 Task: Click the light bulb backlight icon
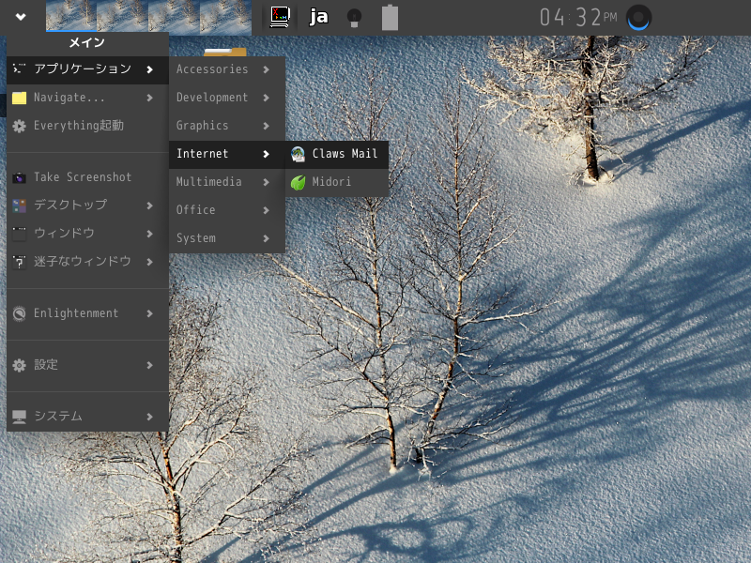tap(354, 18)
